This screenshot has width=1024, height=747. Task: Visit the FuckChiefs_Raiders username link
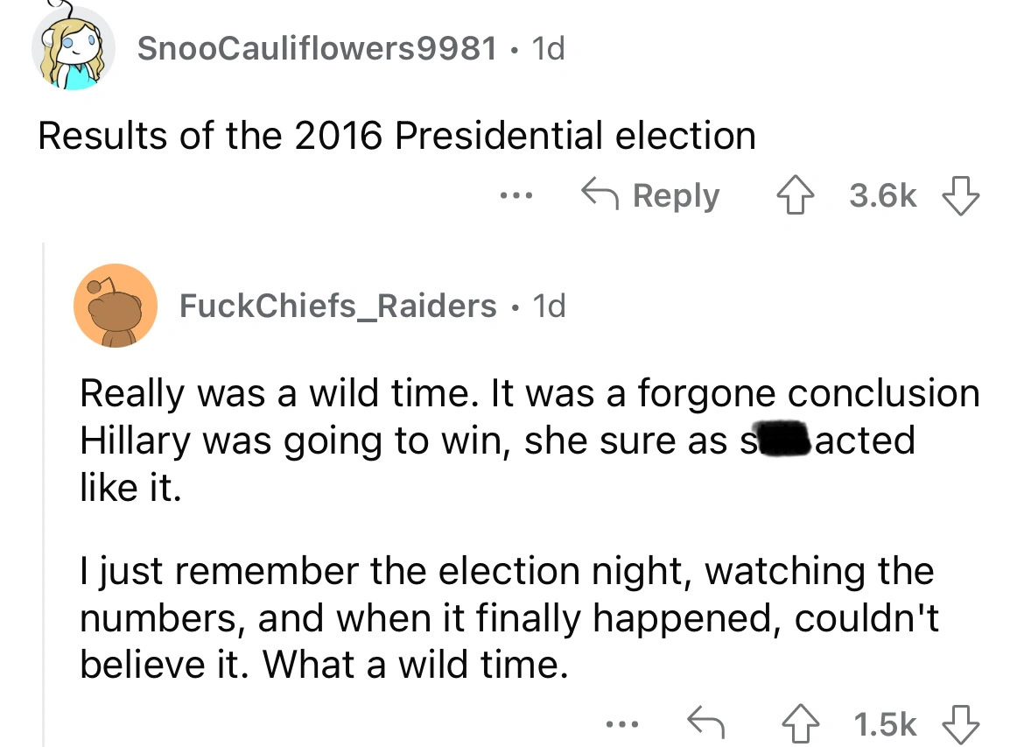(338, 306)
